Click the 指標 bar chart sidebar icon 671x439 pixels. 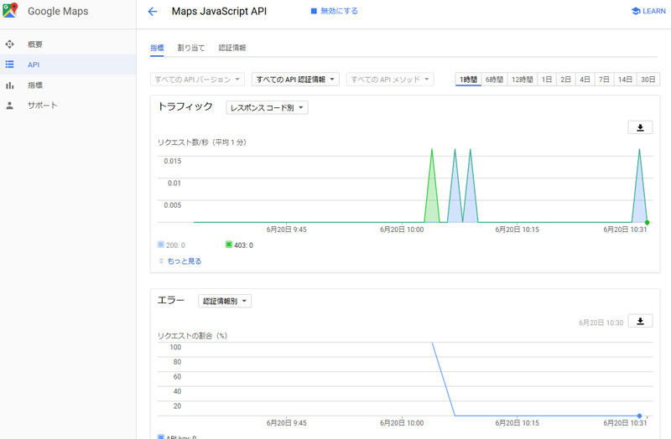[10, 85]
